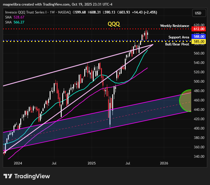Click the Invesco QQQ Trust Series I title
The height and width of the screenshot is (185, 210).
click(x=26, y=12)
